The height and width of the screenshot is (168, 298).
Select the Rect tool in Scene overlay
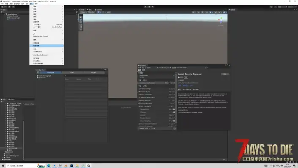[x=81, y=27]
